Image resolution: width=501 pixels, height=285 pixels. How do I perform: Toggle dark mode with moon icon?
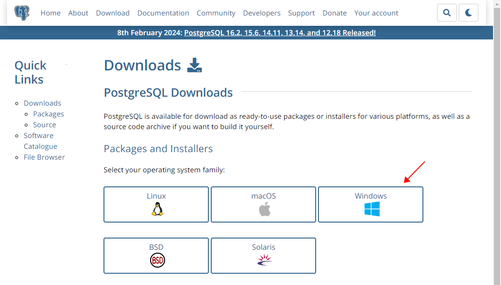pos(469,13)
